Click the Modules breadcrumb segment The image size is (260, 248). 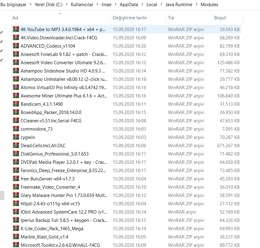click(x=209, y=5)
